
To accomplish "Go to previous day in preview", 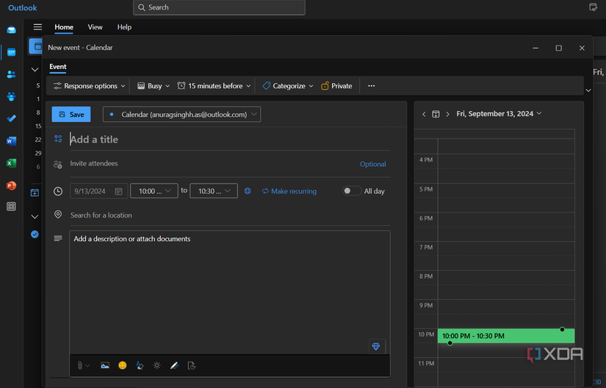I will point(424,114).
